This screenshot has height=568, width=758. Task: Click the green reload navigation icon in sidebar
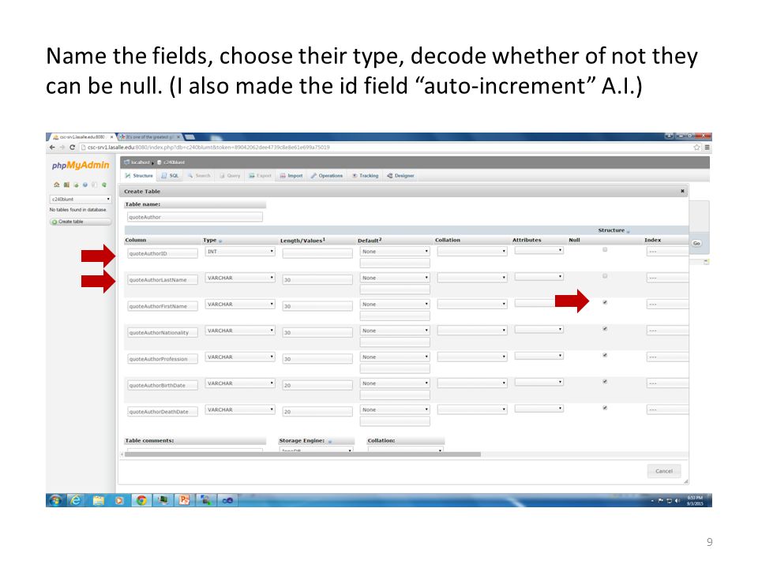pyautogui.click(x=104, y=185)
